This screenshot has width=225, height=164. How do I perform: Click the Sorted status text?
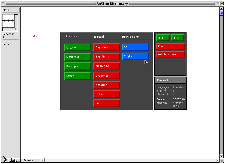(x=7, y=44)
